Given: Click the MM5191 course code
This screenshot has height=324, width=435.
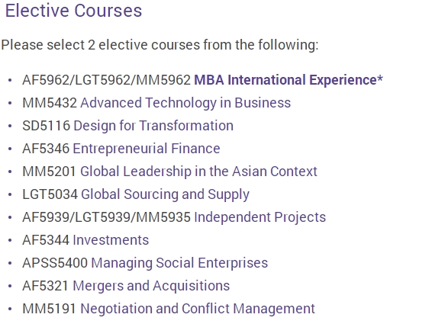Looking at the screenshot, I should pyautogui.click(x=49, y=309).
